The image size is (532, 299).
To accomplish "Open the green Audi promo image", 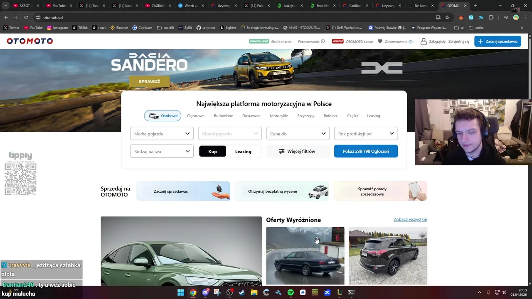I will point(181,251).
